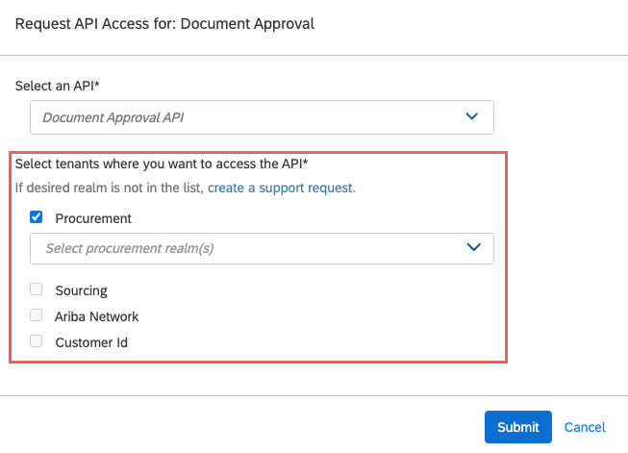
Task: Click the Request API Access dialog title
Action: click(x=164, y=23)
